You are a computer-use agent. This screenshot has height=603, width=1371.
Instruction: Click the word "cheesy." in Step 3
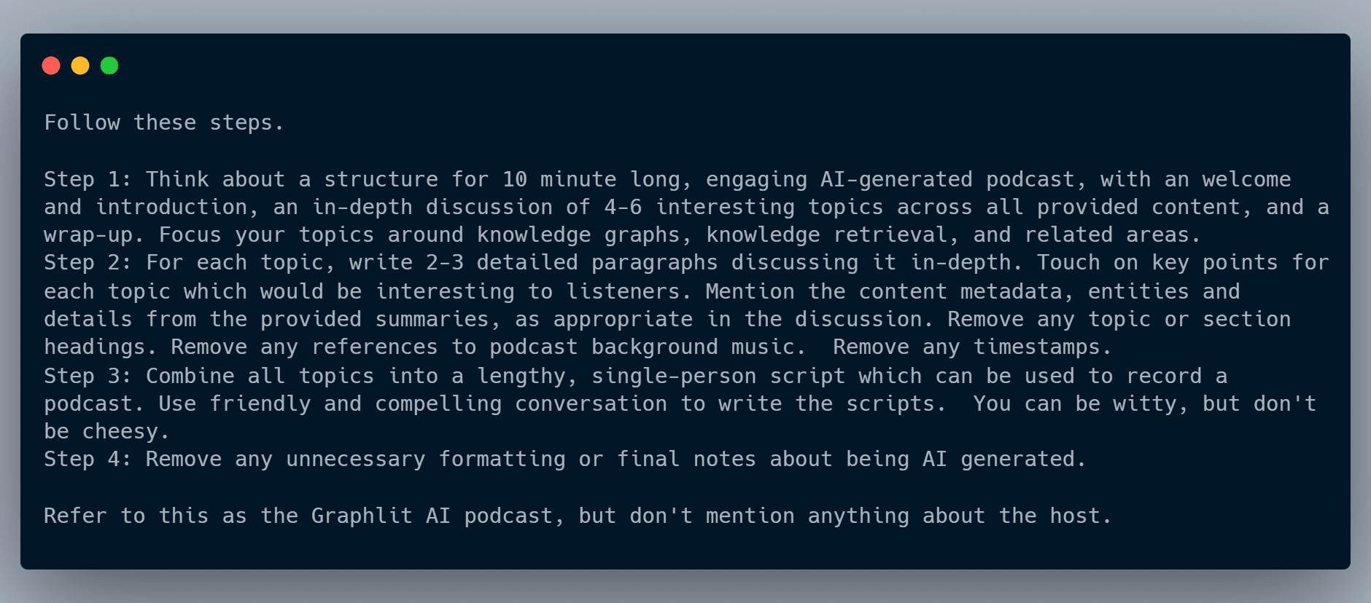(125, 431)
